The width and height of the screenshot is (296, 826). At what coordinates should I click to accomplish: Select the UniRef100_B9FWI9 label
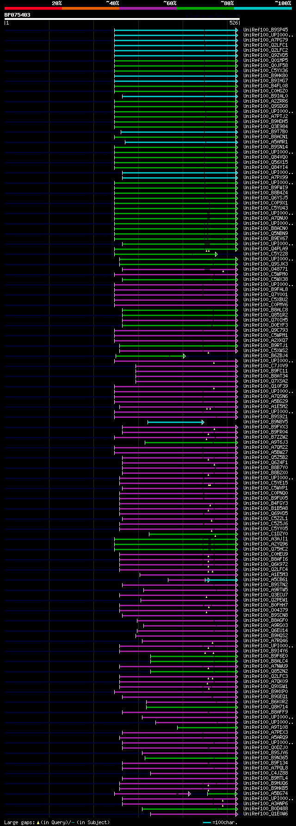point(265,187)
